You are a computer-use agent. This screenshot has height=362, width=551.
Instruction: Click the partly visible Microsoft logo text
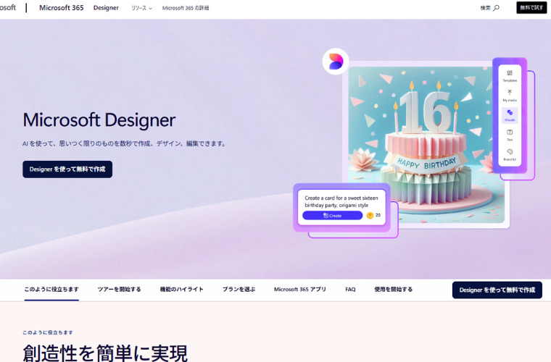coord(8,7)
